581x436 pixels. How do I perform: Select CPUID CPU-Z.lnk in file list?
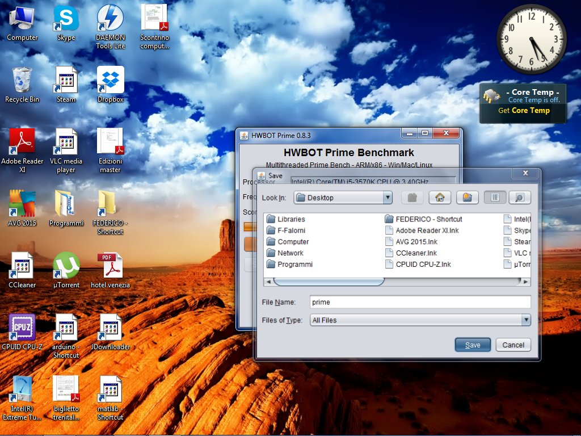click(418, 265)
